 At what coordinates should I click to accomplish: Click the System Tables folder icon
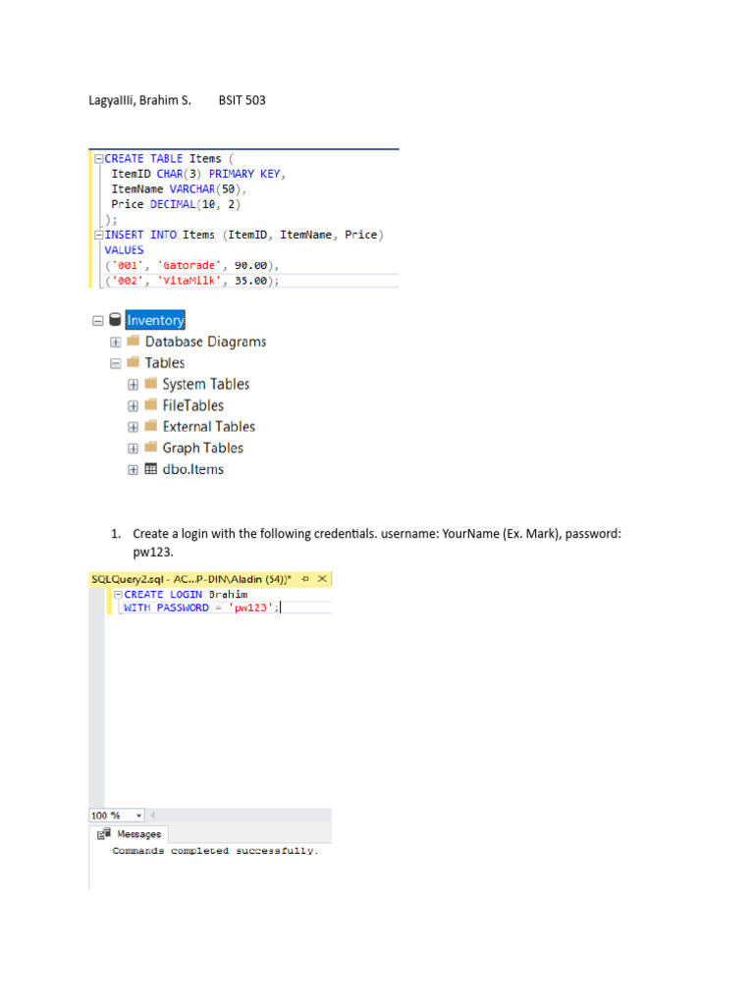coord(150,384)
